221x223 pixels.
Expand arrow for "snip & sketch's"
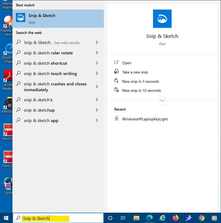coord(97,99)
